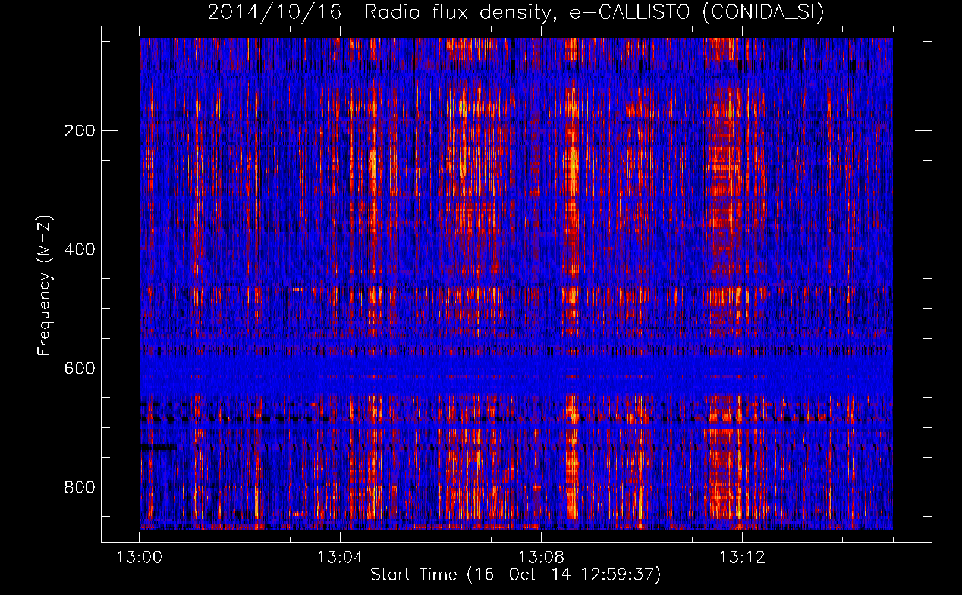The height and width of the screenshot is (595, 962).
Task: Click the 400 frequency tick label
Action: tap(79, 249)
